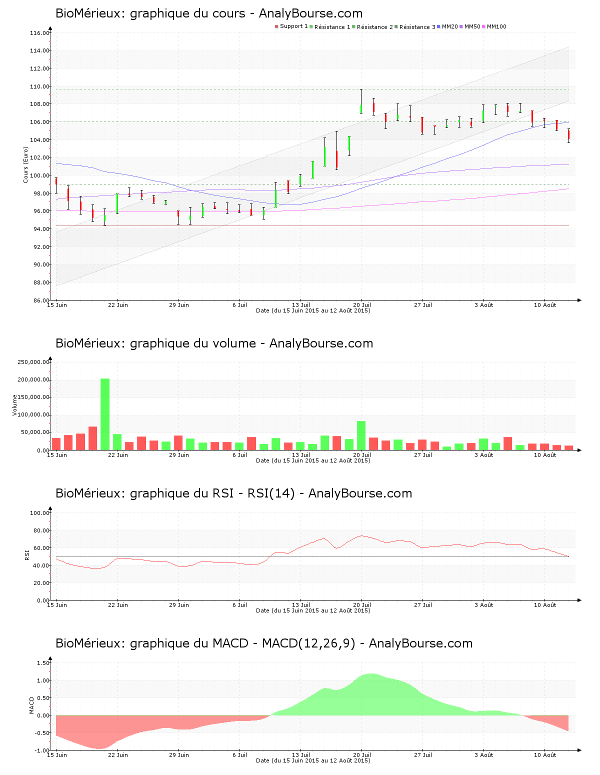This screenshot has width=600, height=775.
Task: Click the -1.00 label on the MACD axis
Action: tap(42, 750)
